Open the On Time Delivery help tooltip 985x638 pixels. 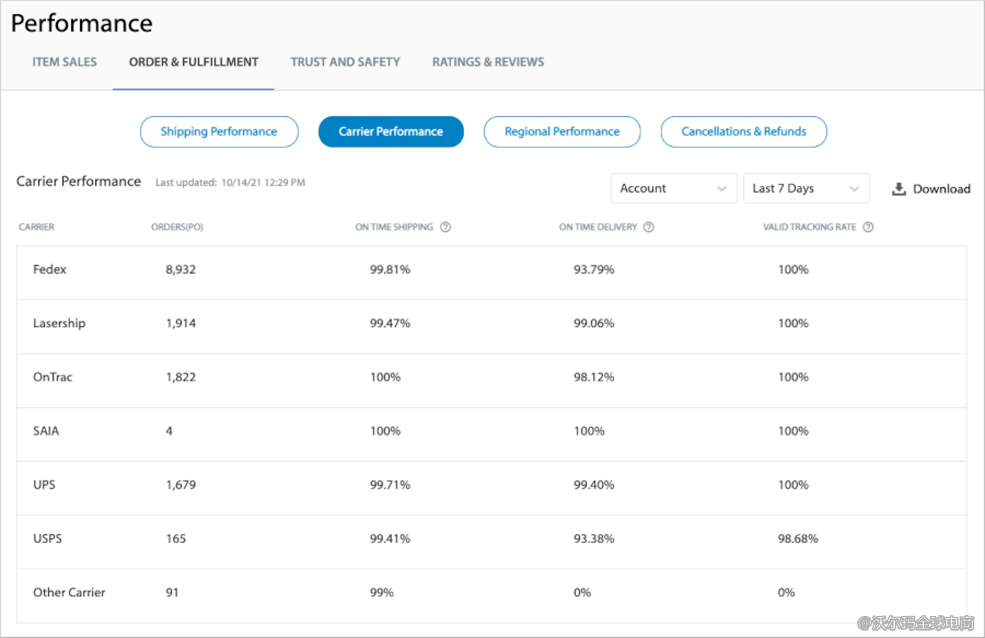tap(649, 226)
